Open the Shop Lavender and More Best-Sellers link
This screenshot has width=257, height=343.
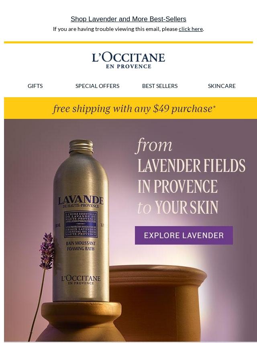pos(128,19)
